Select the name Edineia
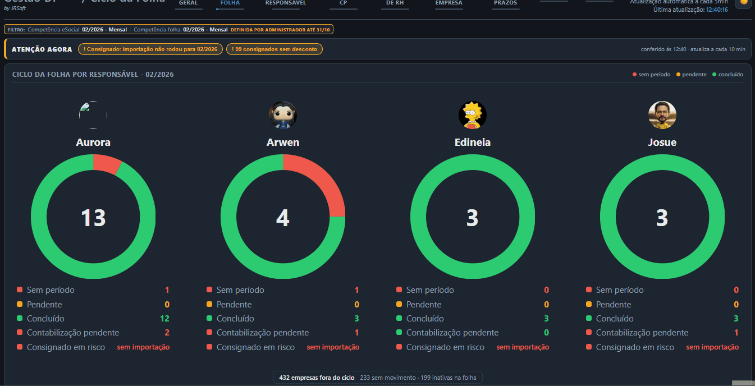The image size is (755, 386). tap(473, 143)
